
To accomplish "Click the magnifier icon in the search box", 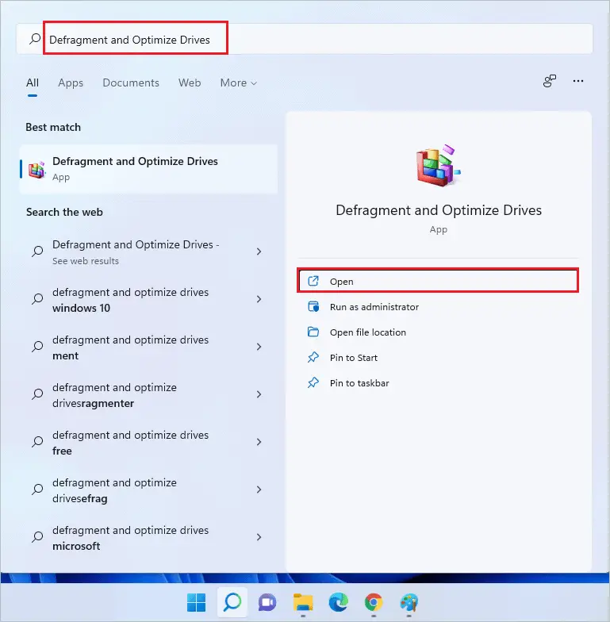I will [35, 39].
